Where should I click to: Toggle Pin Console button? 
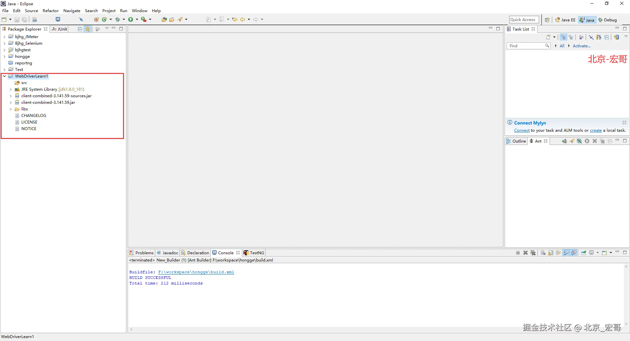[x=584, y=253]
